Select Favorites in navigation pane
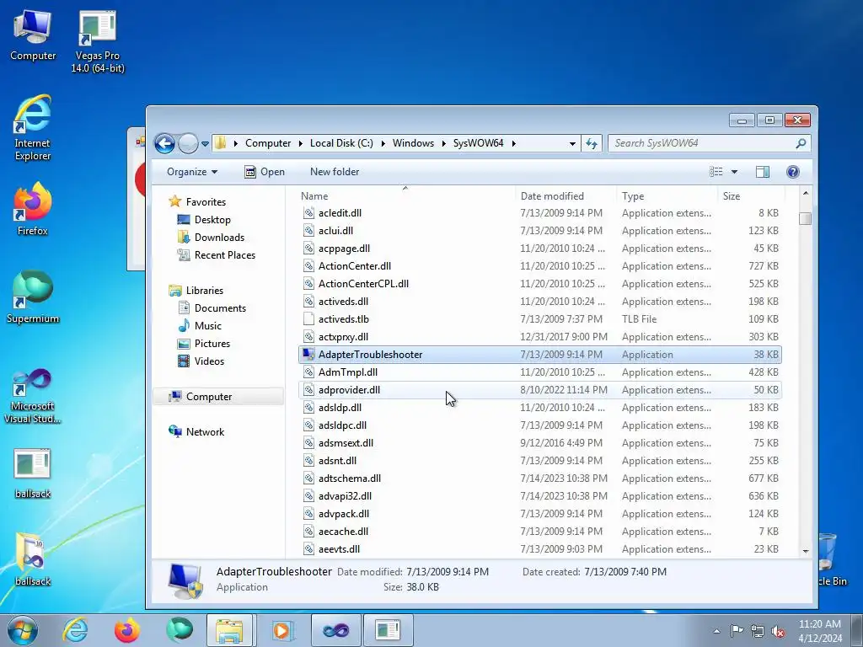 click(206, 202)
